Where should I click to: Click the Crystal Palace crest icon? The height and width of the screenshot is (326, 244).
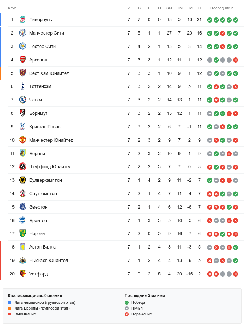[x=22, y=127]
